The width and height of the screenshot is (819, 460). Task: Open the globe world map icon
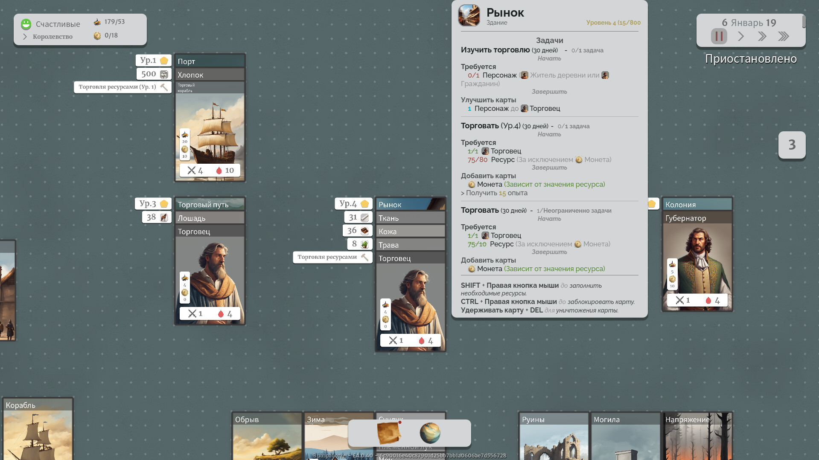tap(430, 433)
